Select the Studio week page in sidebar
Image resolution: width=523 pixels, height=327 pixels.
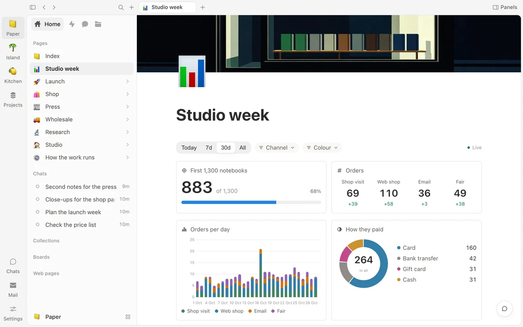[x=82, y=68]
